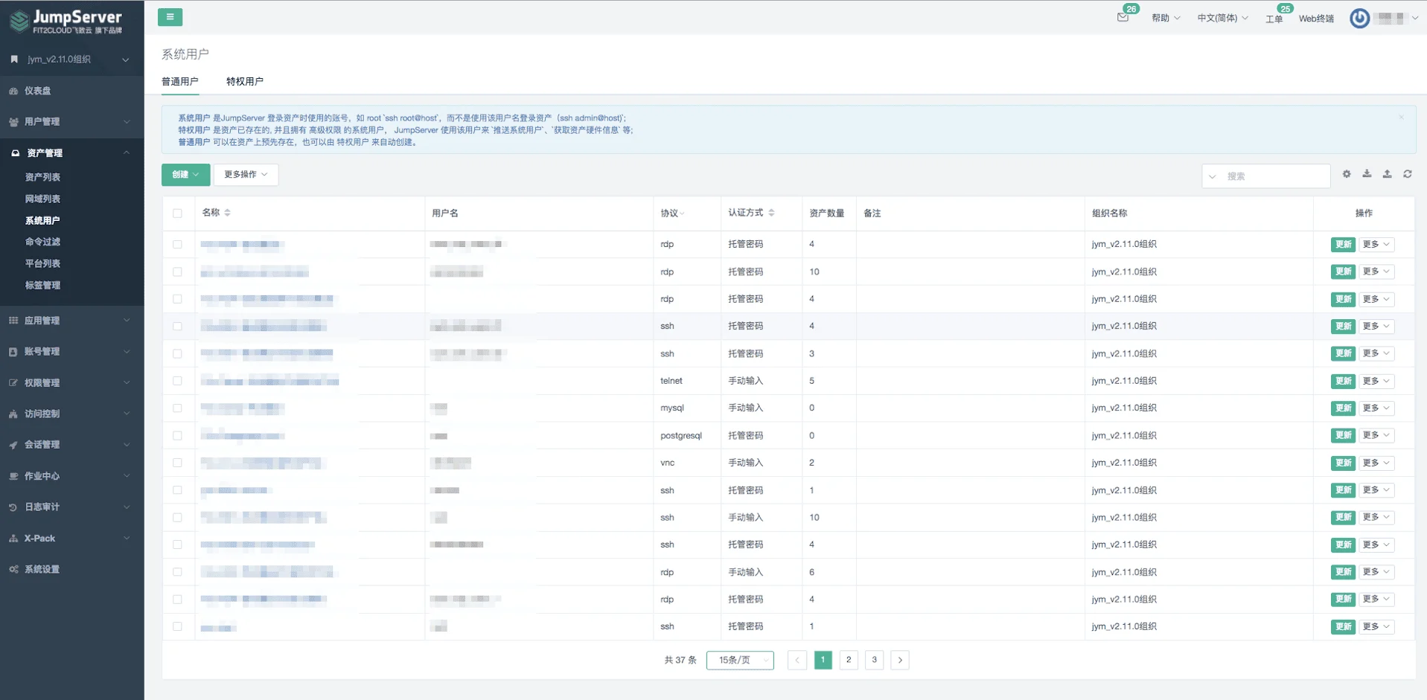
Task: Check the vnc row checkbox
Action: tap(177, 463)
